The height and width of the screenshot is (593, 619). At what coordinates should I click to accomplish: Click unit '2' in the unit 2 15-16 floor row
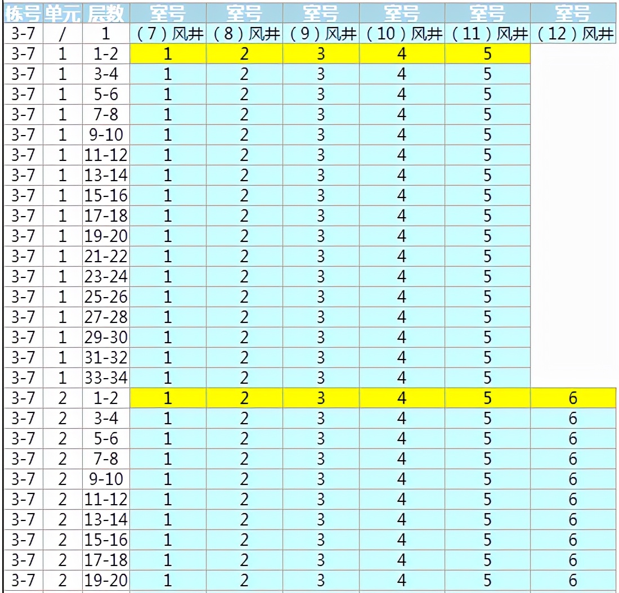(x=62, y=540)
